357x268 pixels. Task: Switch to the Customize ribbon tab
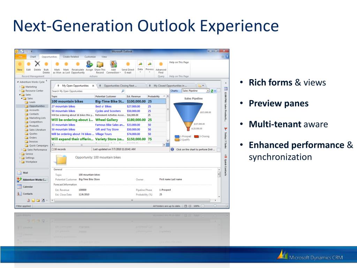(90, 57)
